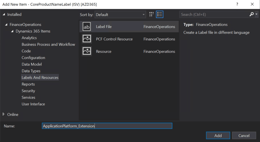Click the Resource template image icon
The width and height of the screenshot is (260, 142).
coord(87,52)
